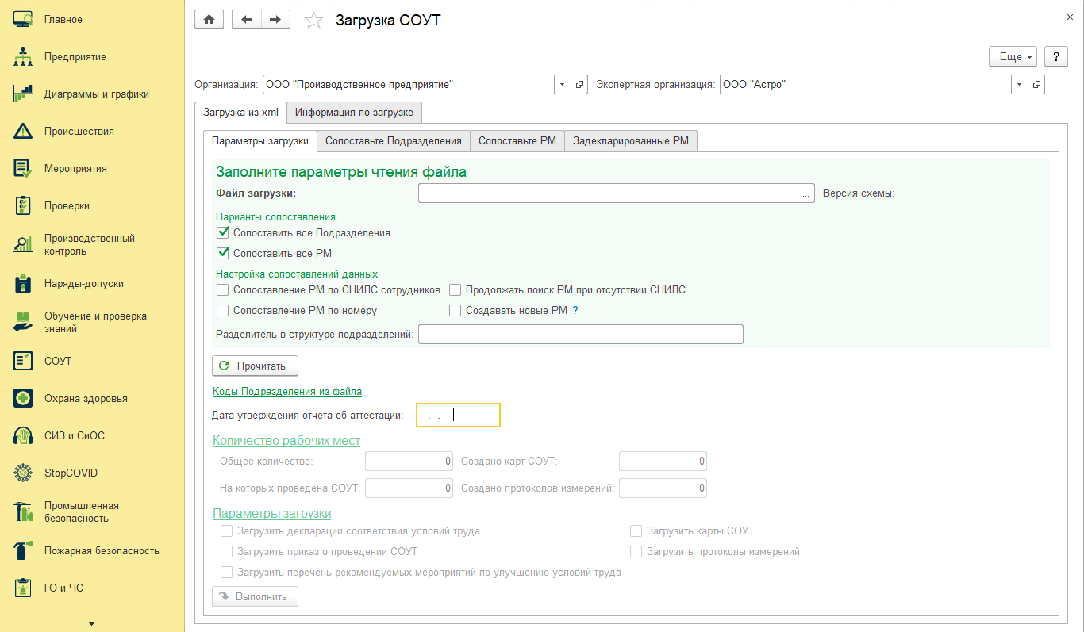Expand the Экспертная организация dropdown

pyautogui.click(x=1020, y=84)
